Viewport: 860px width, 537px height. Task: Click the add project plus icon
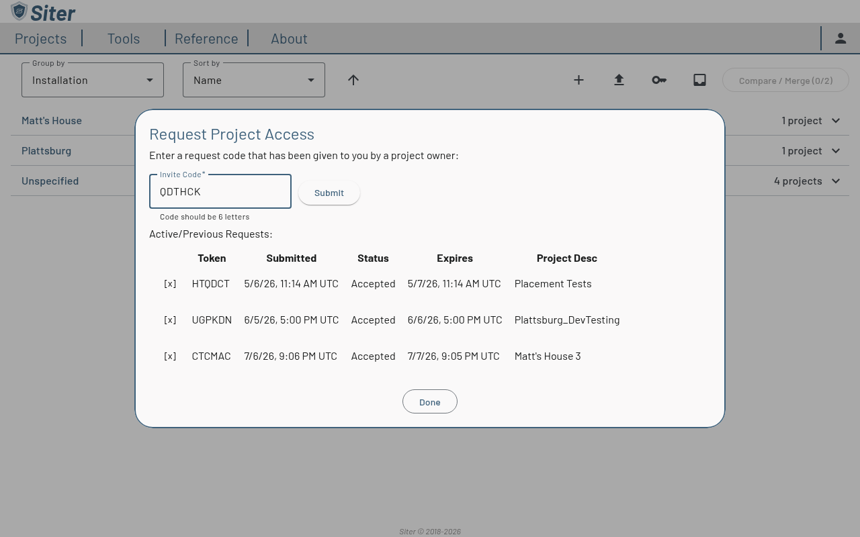pos(578,80)
